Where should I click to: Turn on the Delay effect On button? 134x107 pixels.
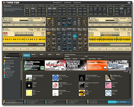[x=105, y=14]
